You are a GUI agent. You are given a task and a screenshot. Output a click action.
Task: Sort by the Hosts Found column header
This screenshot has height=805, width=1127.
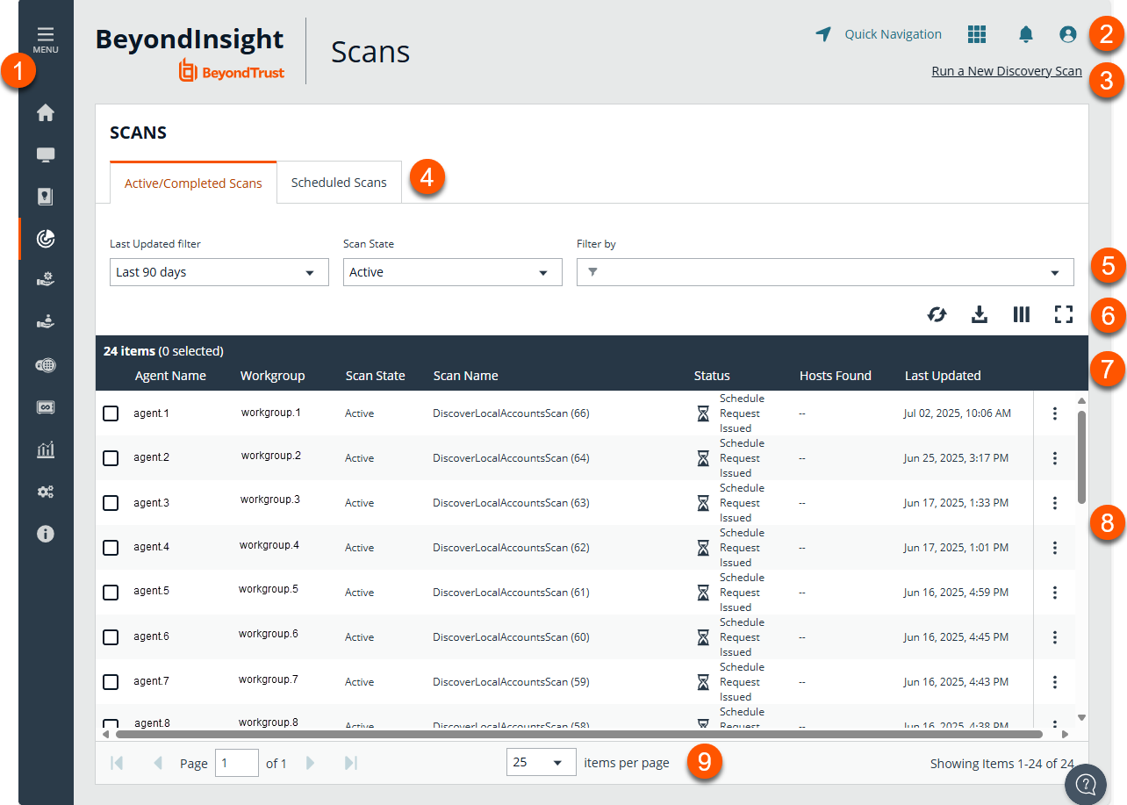pos(835,376)
